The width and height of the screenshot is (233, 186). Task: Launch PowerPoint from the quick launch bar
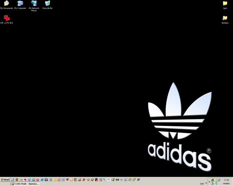click(x=59, y=180)
